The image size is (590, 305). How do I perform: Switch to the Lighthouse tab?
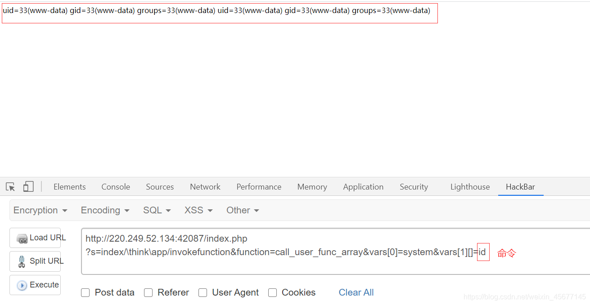tap(470, 187)
